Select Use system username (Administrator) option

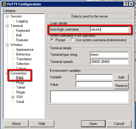[72, 40]
